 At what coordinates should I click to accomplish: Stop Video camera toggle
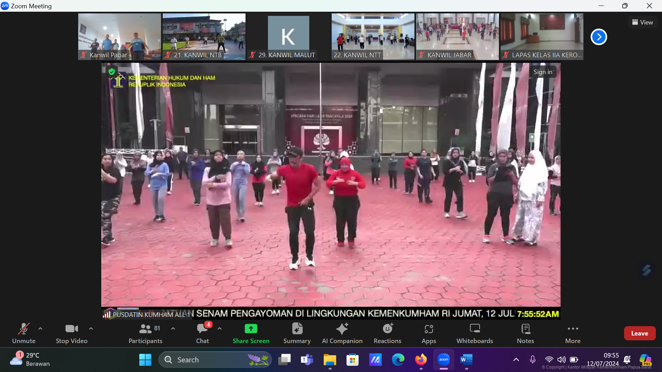point(72,333)
